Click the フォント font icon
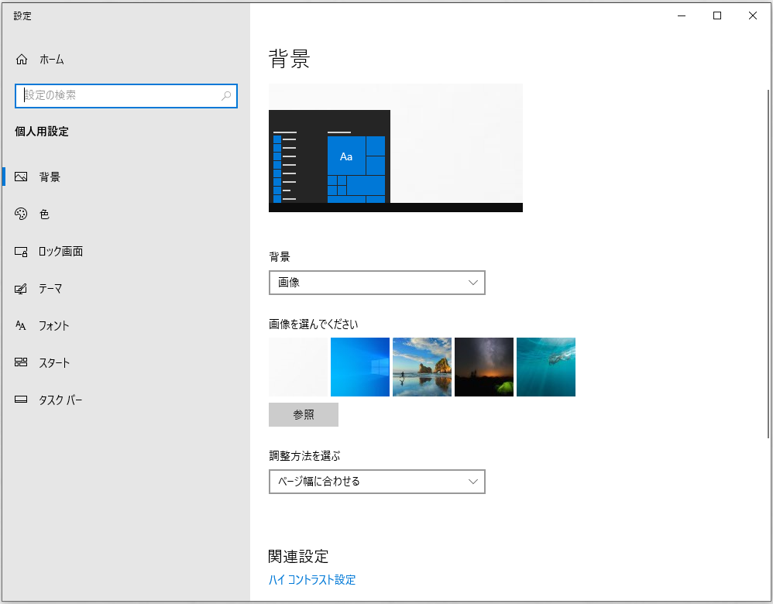 point(21,325)
